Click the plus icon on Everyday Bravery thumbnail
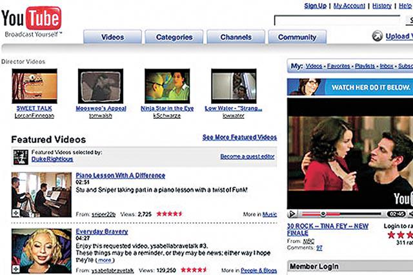This screenshot has height=275, width=413. 15,269
